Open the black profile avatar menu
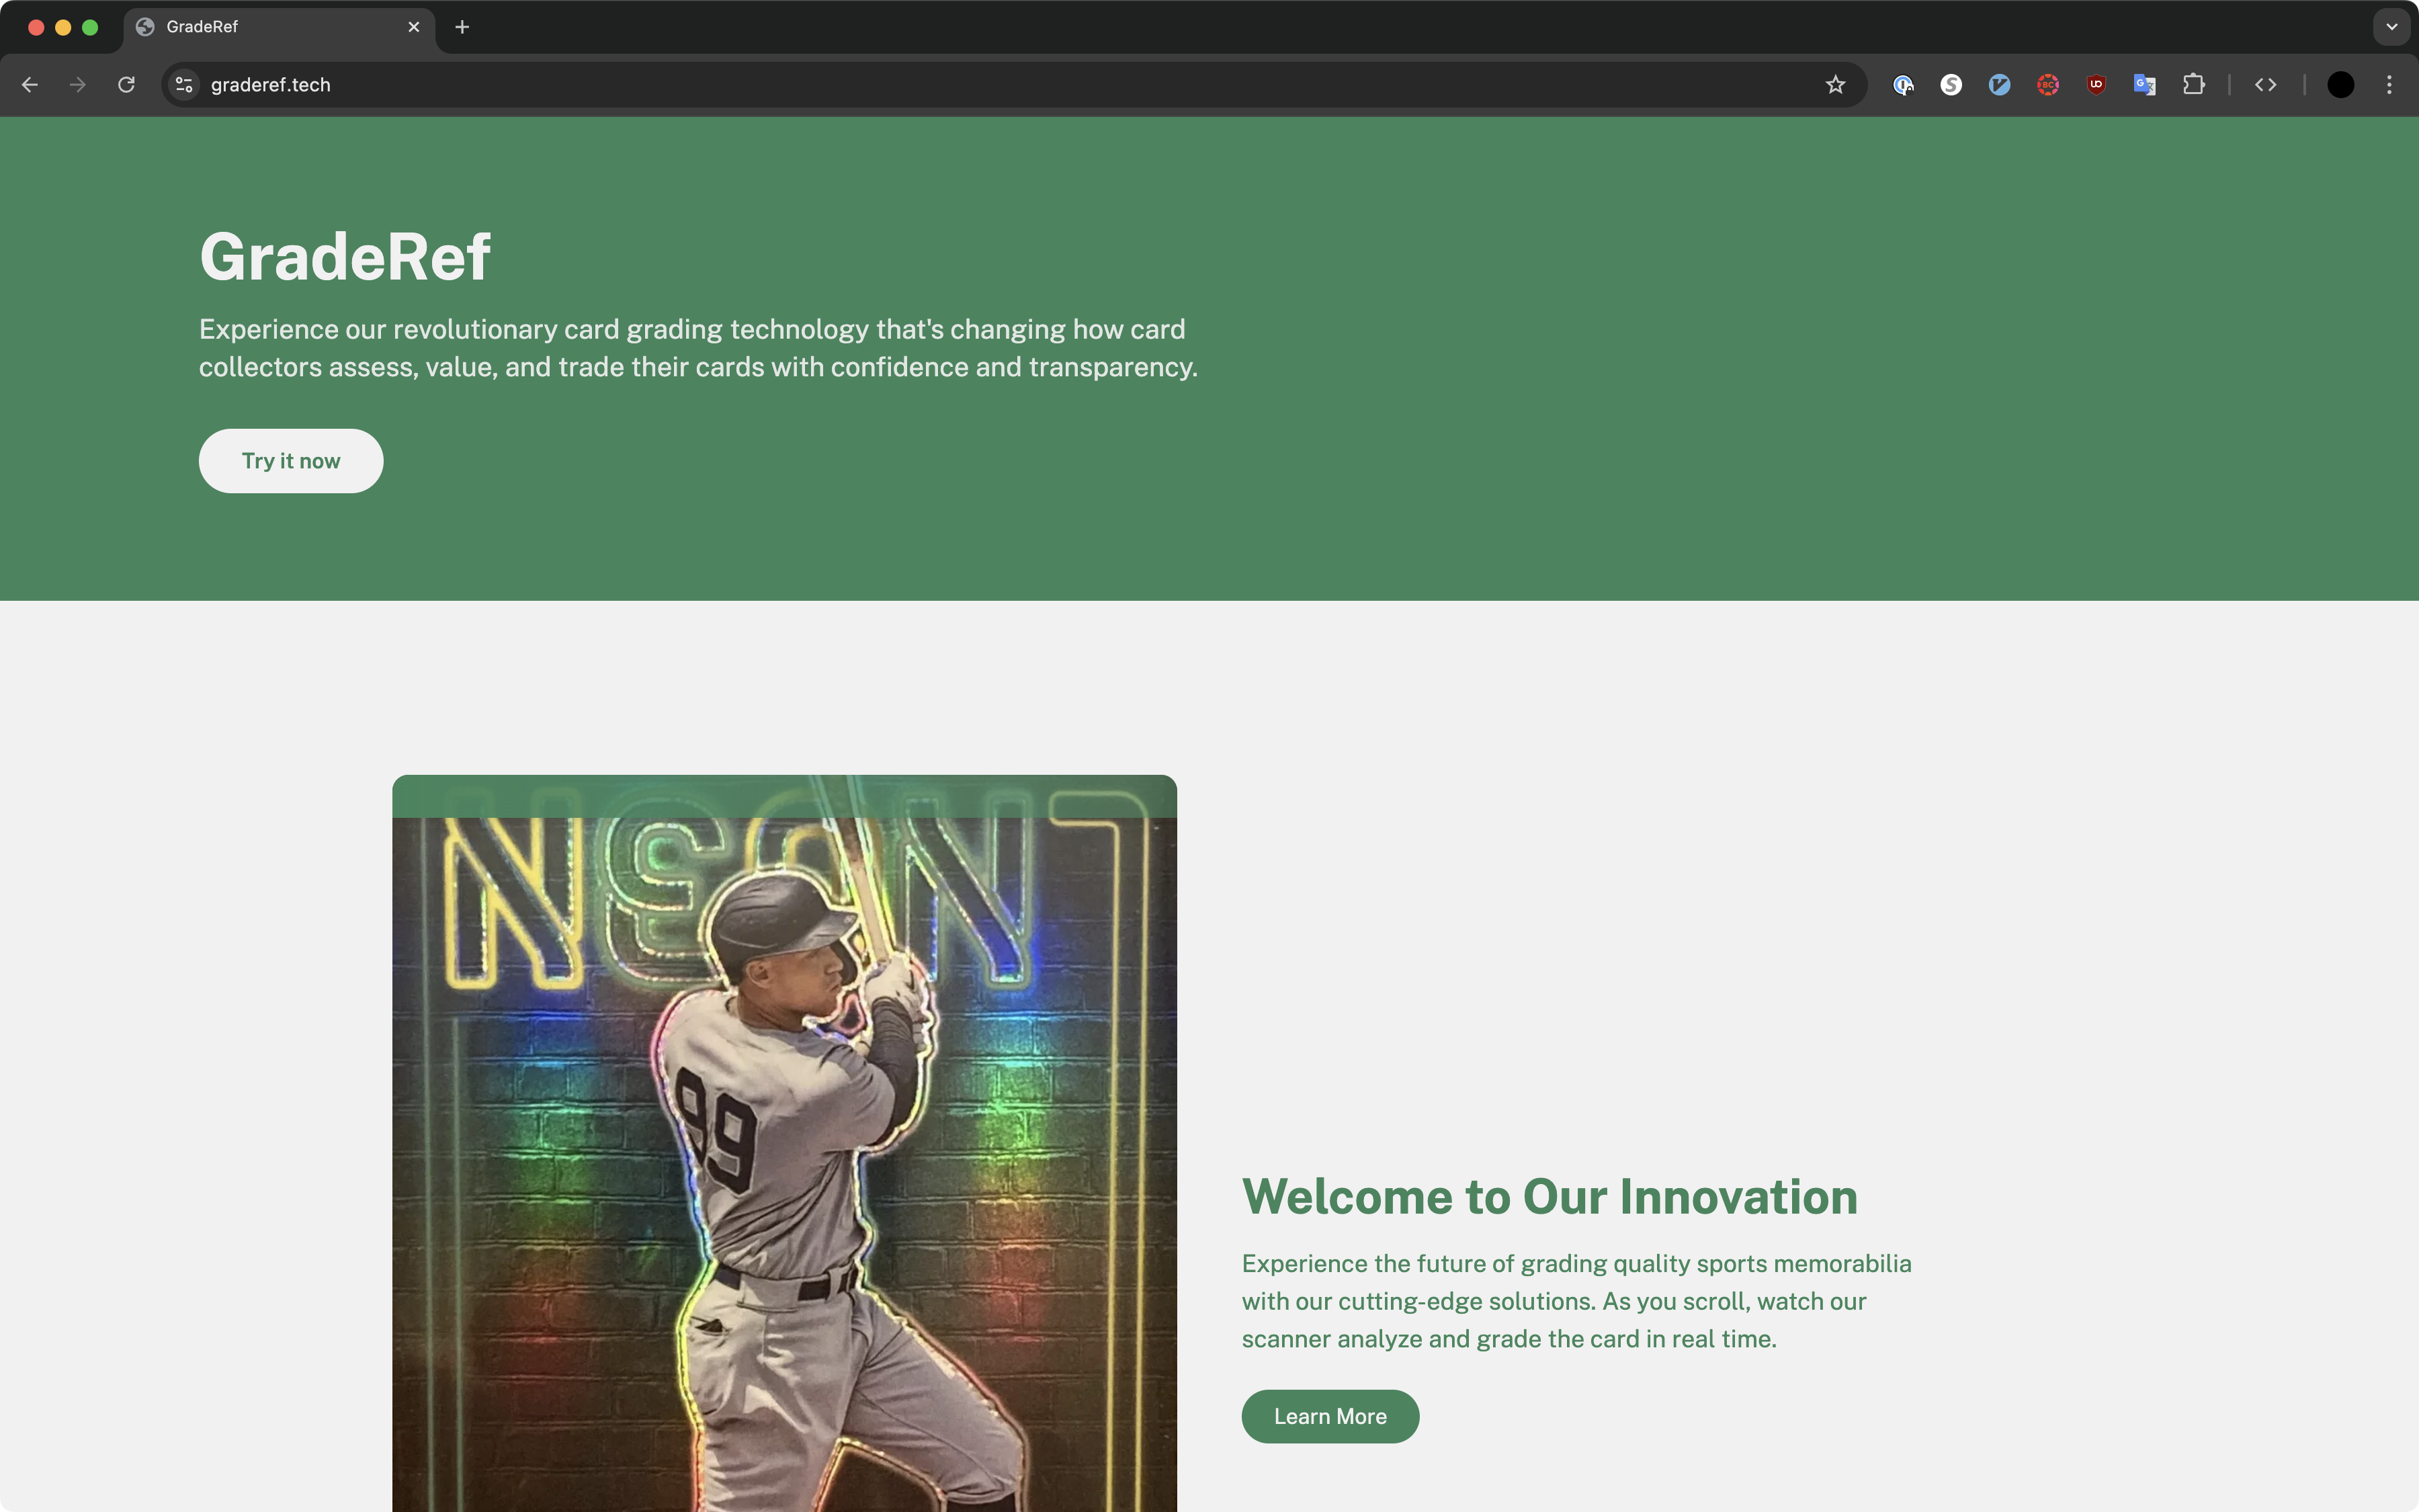Viewport: 2419px width, 1512px height. pos(2340,85)
